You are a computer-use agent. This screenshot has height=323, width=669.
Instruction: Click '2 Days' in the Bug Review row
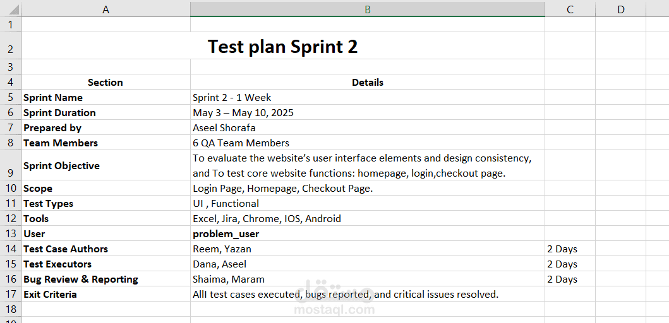570,279
